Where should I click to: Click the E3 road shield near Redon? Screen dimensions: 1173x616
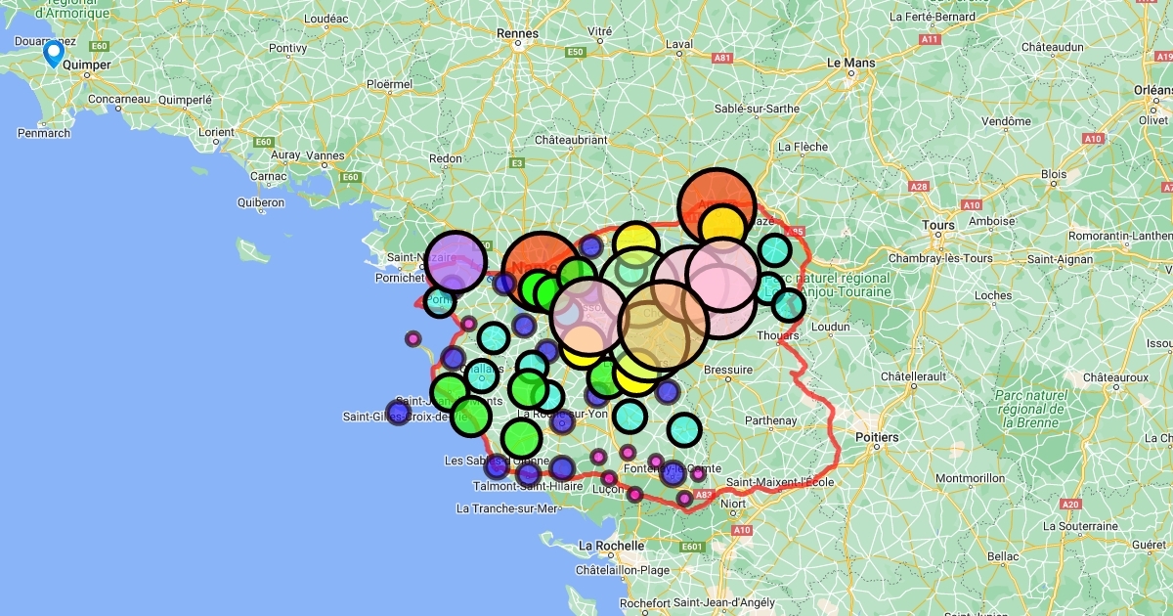coord(517,162)
